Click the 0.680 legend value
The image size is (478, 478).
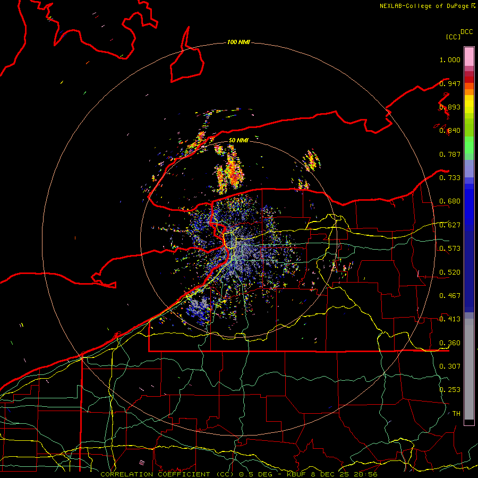(450, 201)
